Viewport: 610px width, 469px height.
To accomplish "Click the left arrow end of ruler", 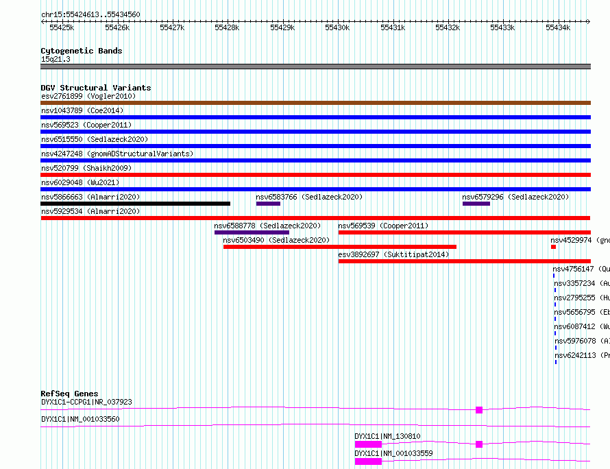I will click(x=42, y=22).
